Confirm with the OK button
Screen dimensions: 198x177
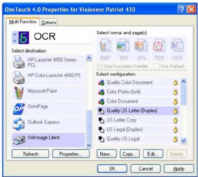click(x=112, y=168)
